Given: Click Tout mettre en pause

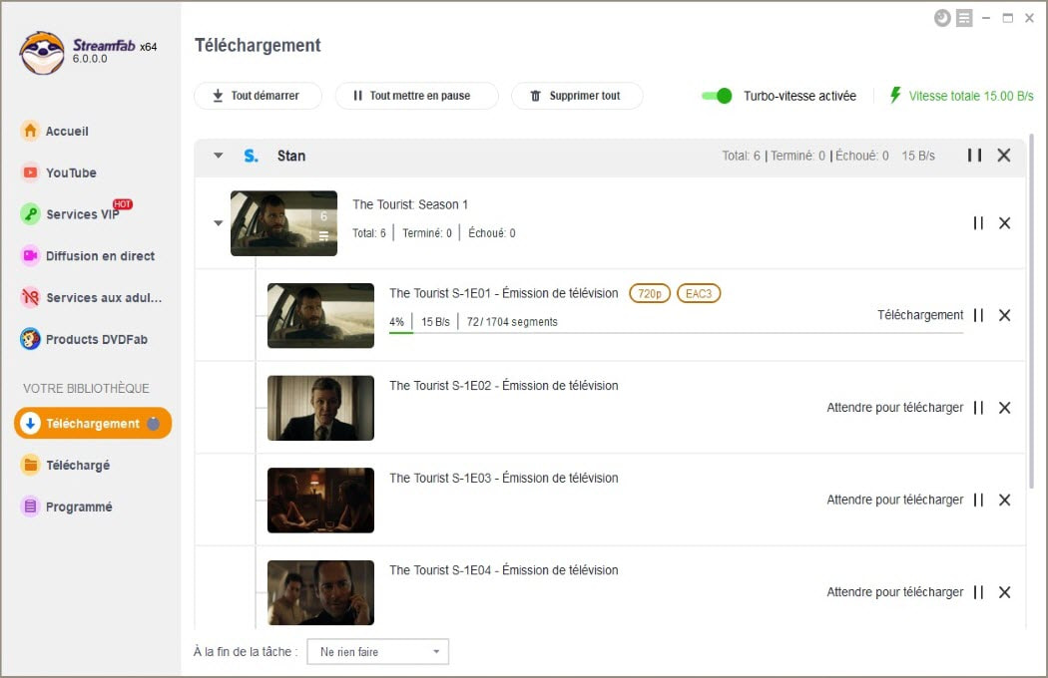Looking at the screenshot, I should [416, 96].
